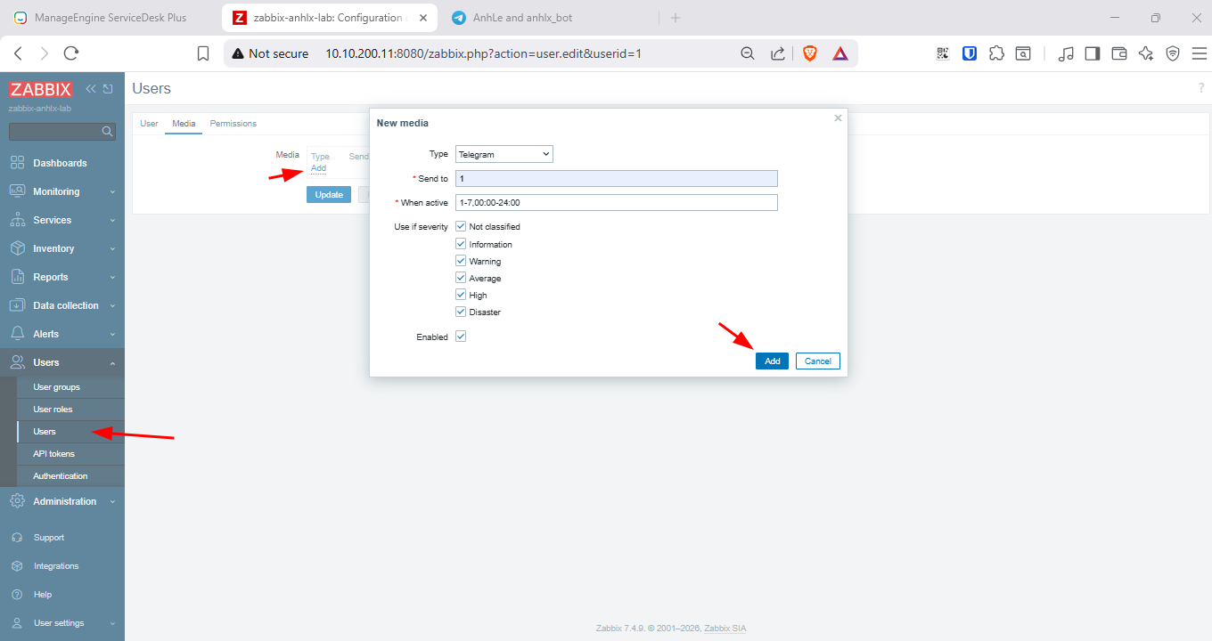This screenshot has width=1212, height=641.
Task: Expand the Administration sidebar section
Action: [62, 501]
